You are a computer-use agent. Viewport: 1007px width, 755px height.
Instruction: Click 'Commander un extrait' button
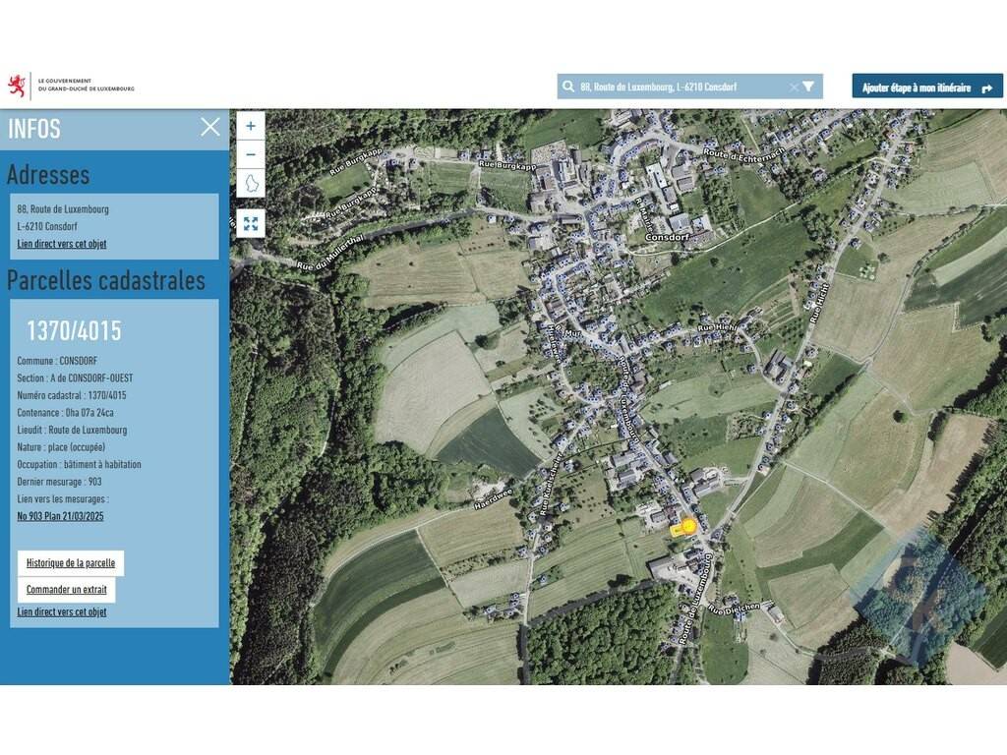tap(66, 590)
